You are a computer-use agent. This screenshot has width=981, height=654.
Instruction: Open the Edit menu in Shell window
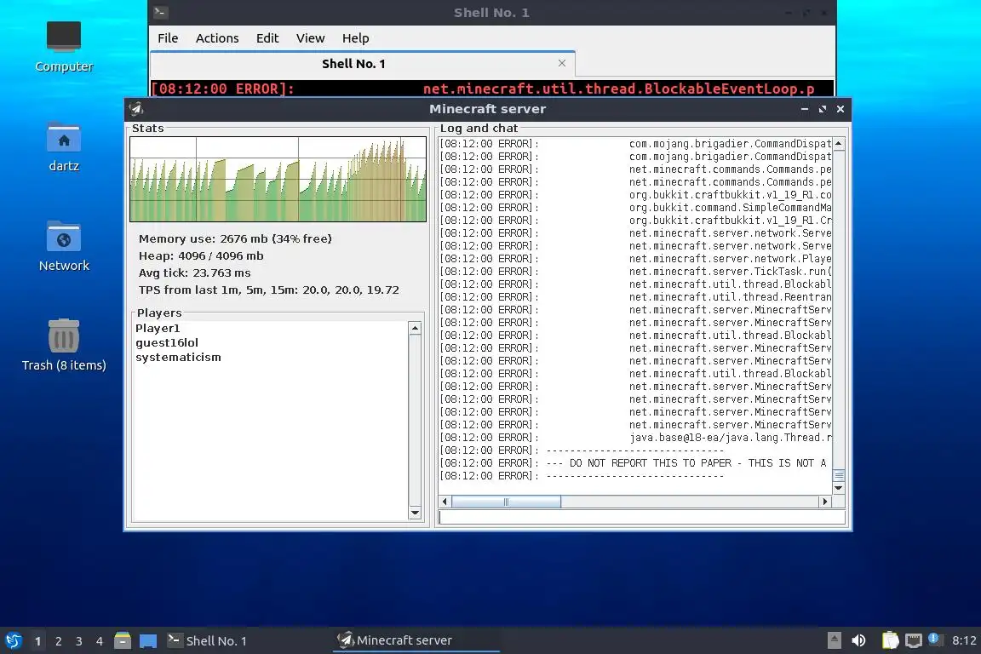click(267, 38)
